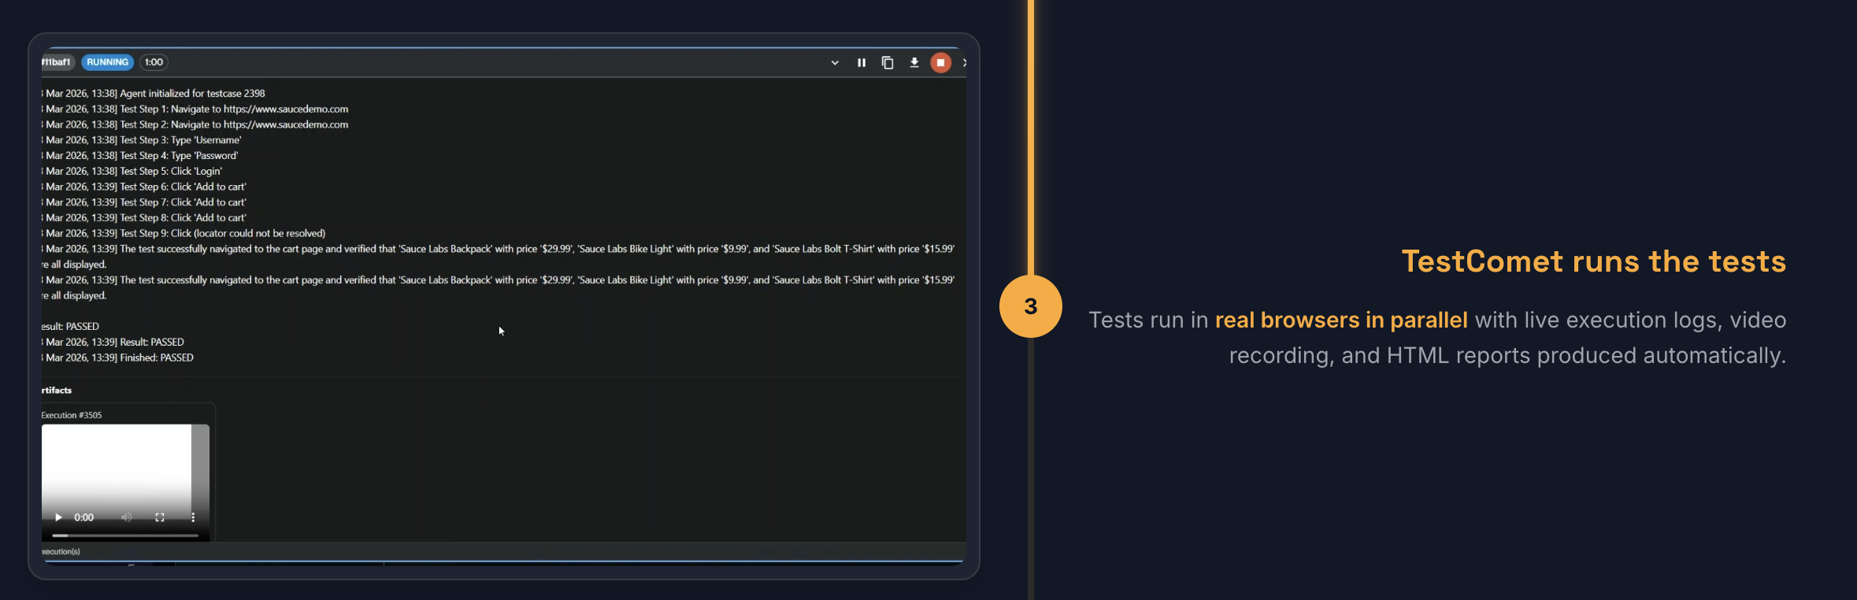
Task: Open the video in fullscreen
Action: [x=160, y=517]
